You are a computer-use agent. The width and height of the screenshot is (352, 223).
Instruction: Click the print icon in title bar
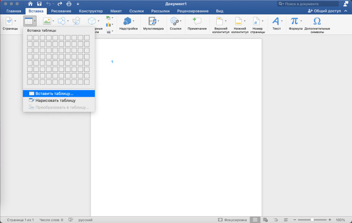click(x=69, y=4)
